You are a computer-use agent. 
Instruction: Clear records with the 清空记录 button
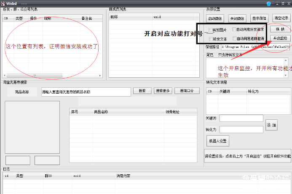tap(281, 18)
